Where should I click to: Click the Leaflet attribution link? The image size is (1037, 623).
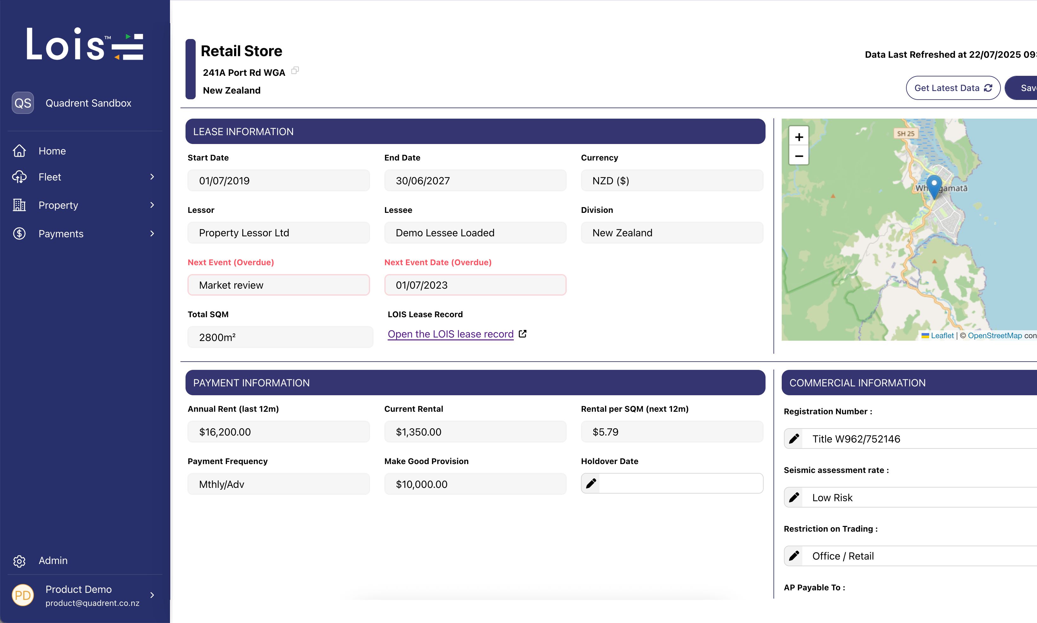[x=942, y=335]
